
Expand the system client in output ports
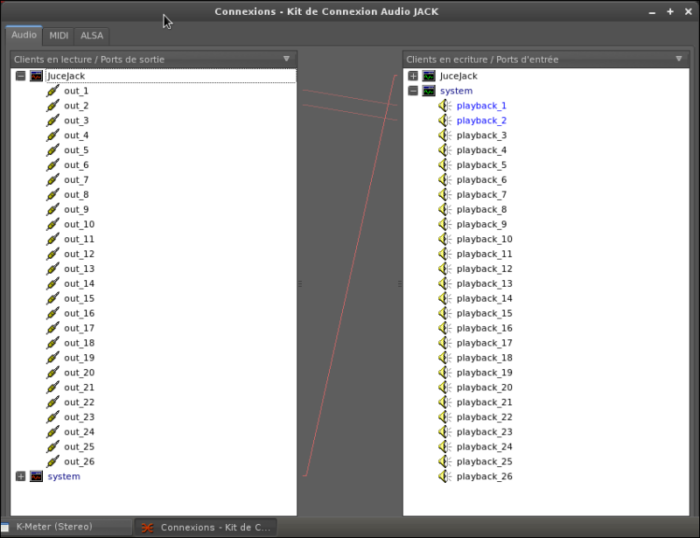click(20, 477)
